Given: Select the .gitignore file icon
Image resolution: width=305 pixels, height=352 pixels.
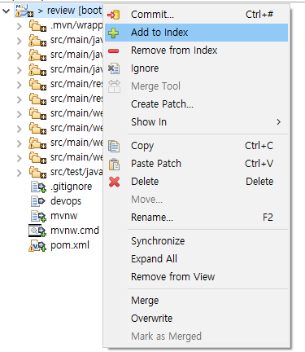Looking at the screenshot, I should pos(38,187).
